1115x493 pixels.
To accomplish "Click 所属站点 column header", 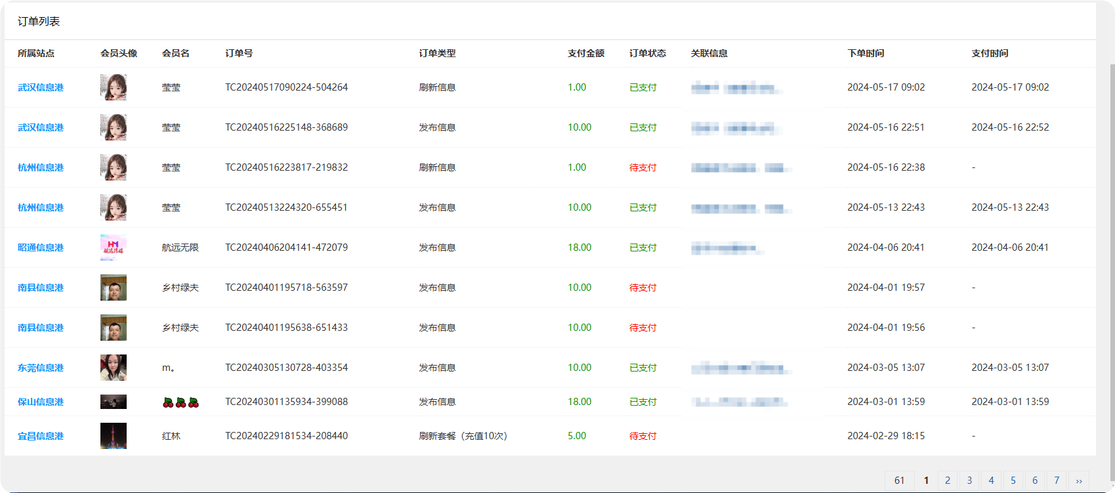I will tap(36, 53).
